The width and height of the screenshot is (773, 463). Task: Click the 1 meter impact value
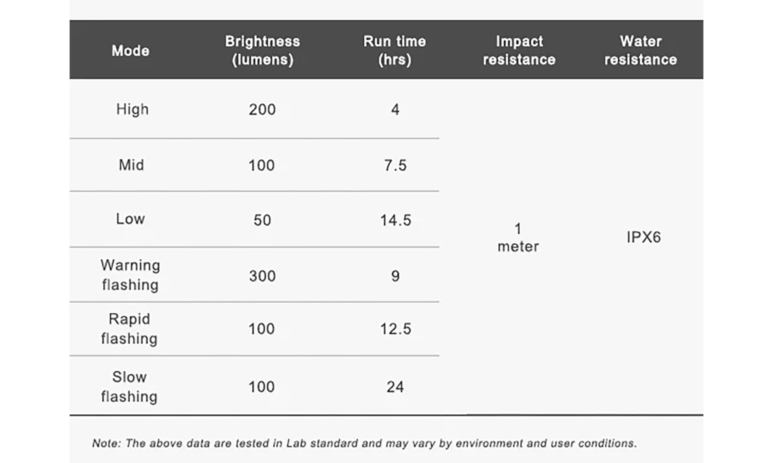pyautogui.click(x=518, y=237)
